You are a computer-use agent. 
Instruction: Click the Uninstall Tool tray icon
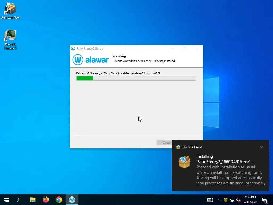[x=226, y=200]
